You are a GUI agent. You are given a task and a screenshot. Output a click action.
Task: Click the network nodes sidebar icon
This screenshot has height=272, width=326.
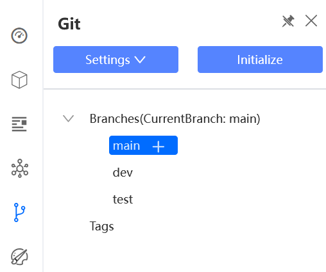click(20, 168)
